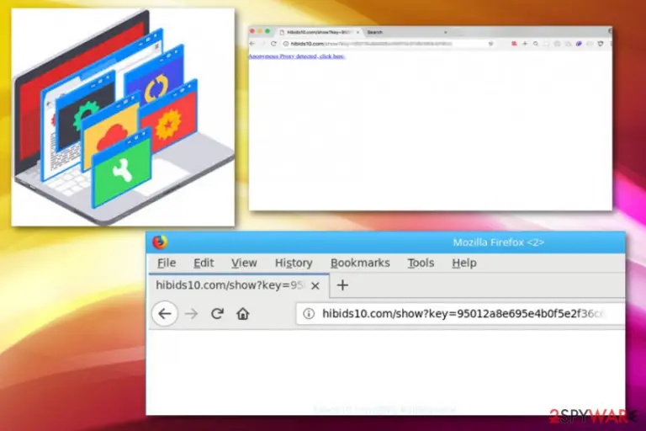
Task: Click the Firefox logo in the title bar
Action: (160, 242)
